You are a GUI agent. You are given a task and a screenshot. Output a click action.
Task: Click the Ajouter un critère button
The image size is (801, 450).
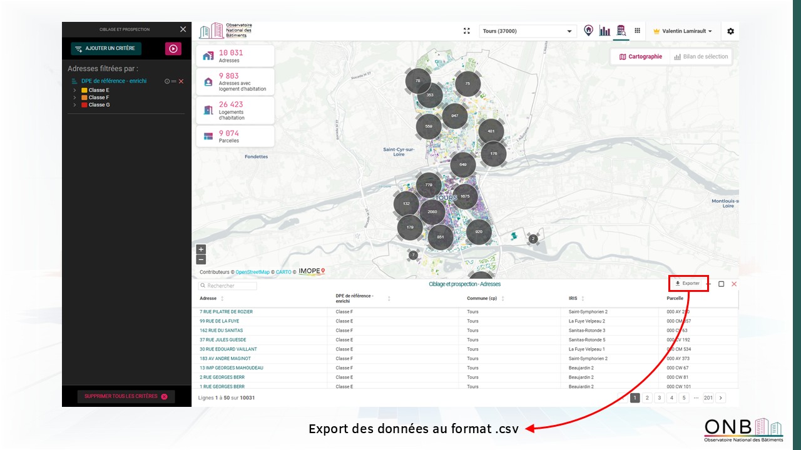[106, 49]
